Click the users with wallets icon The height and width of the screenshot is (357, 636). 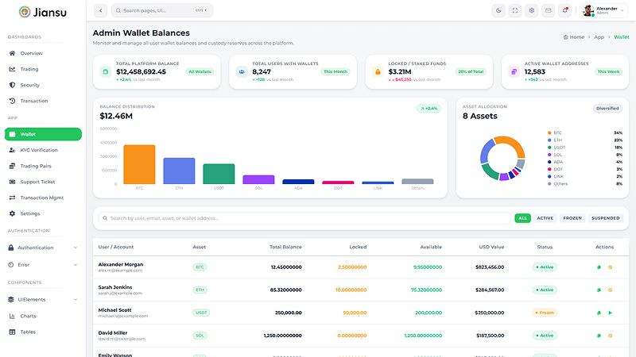(x=242, y=71)
